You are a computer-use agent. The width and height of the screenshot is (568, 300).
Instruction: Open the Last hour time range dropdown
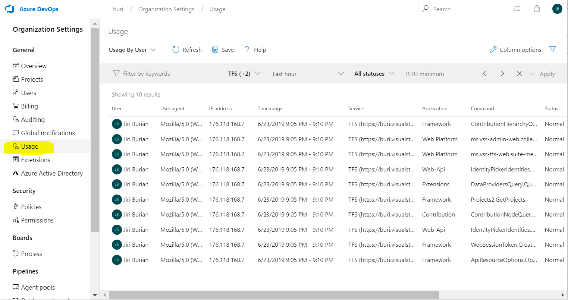point(308,74)
